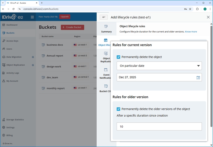This screenshot has width=213, height=147.
Task: Toggle the hamburger menu in the header
Action: click(x=32, y=17)
